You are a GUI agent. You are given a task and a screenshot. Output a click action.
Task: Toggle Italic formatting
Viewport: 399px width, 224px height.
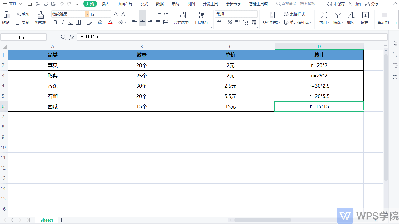click(x=63, y=22)
